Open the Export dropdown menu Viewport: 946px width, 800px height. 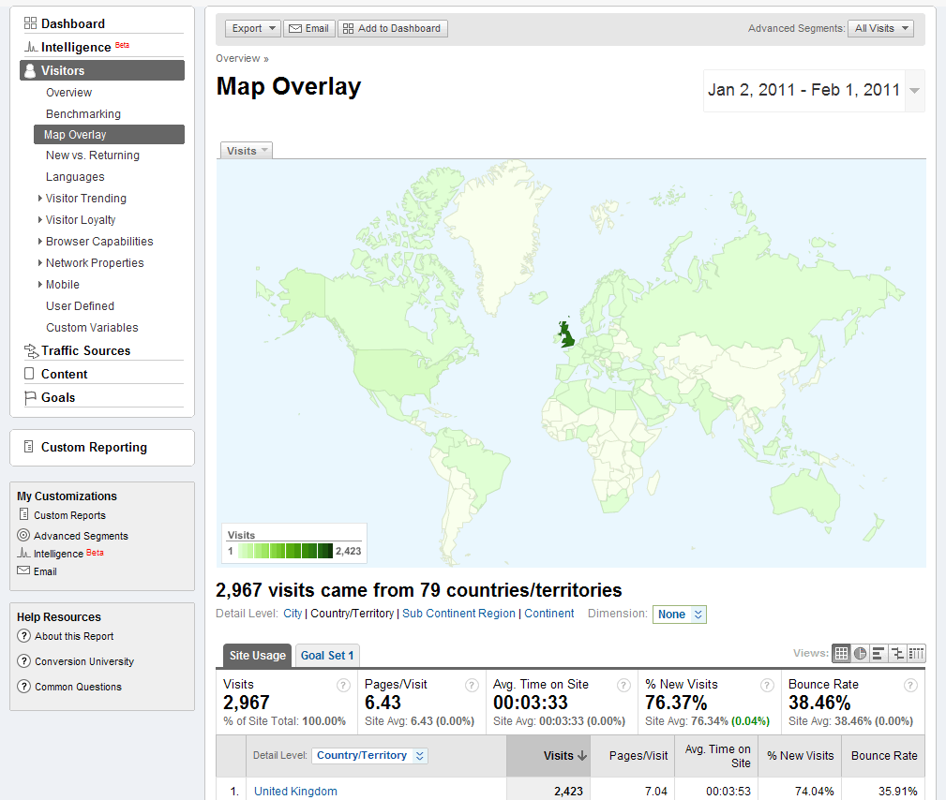coord(251,28)
